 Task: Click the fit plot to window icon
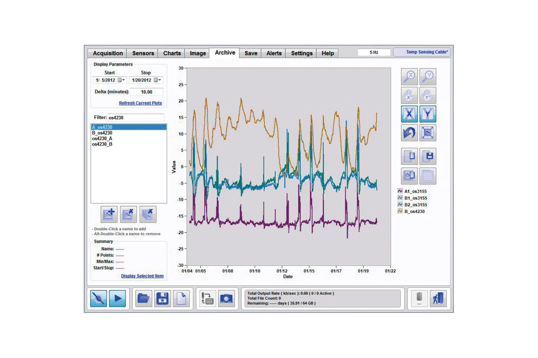click(x=428, y=133)
